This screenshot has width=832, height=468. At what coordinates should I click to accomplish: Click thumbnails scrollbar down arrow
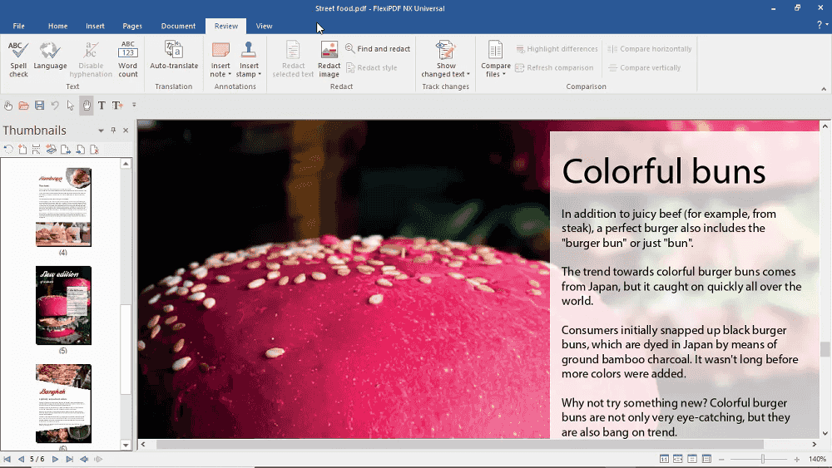coord(126,446)
